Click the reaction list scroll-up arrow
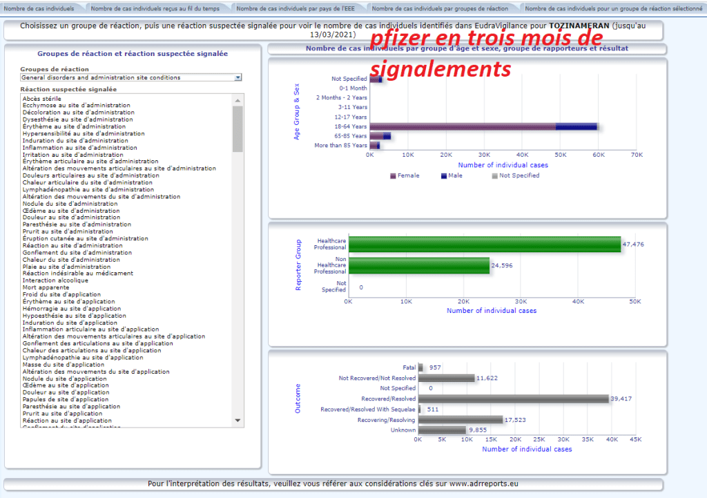This screenshot has width=707, height=498. coord(238,100)
